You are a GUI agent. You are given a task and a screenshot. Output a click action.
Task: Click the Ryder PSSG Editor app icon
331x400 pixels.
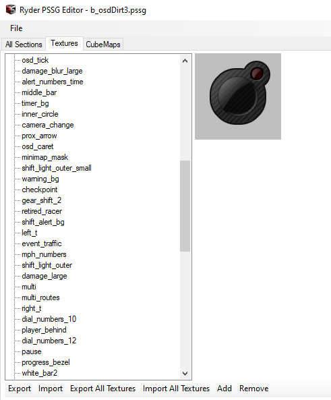11,9
